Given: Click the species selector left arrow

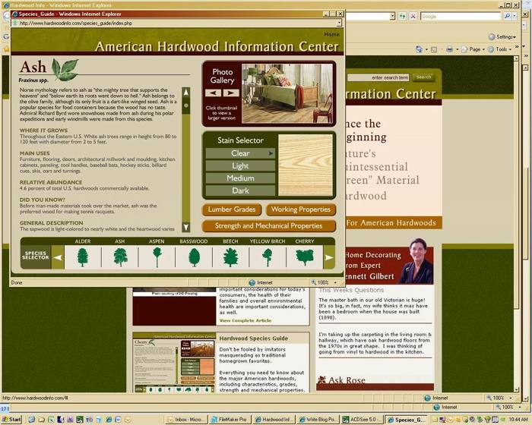Looking at the screenshot, I should (58, 257).
